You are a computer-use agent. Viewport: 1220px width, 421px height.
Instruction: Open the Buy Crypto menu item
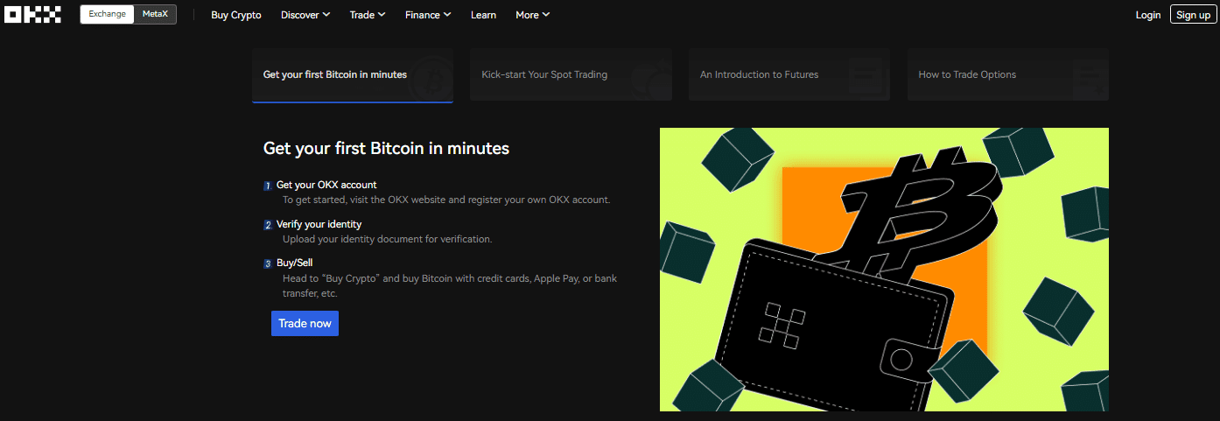(x=236, y=15)
